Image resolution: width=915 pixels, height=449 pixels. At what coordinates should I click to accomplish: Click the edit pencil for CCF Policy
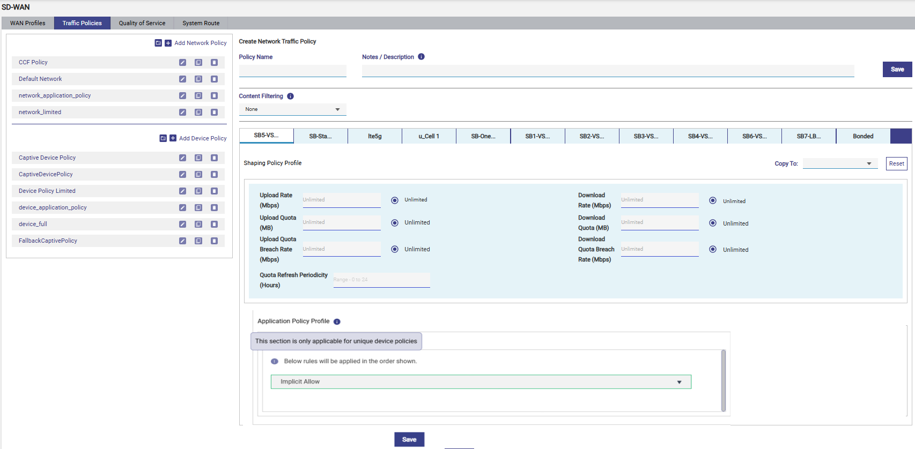click(182, 63)
